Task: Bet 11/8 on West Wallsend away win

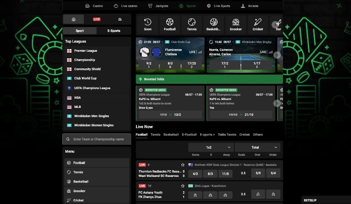Action: (x=225, y=174)
